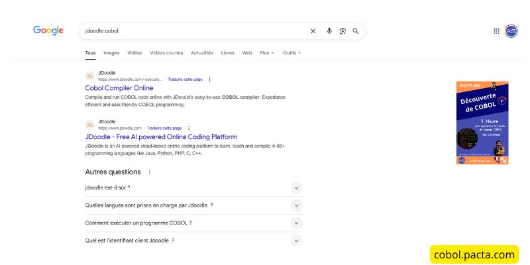Open Google apps grid icon
This screenshot has height=265, width=530.
pos(496,31)
